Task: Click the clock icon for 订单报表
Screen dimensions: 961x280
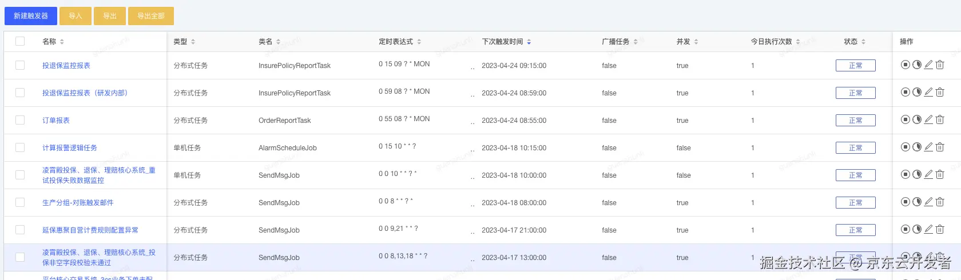Action: (916, 119)
